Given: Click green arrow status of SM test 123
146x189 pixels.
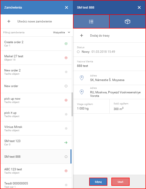Looking at the screenshot, I should point(66,143).
